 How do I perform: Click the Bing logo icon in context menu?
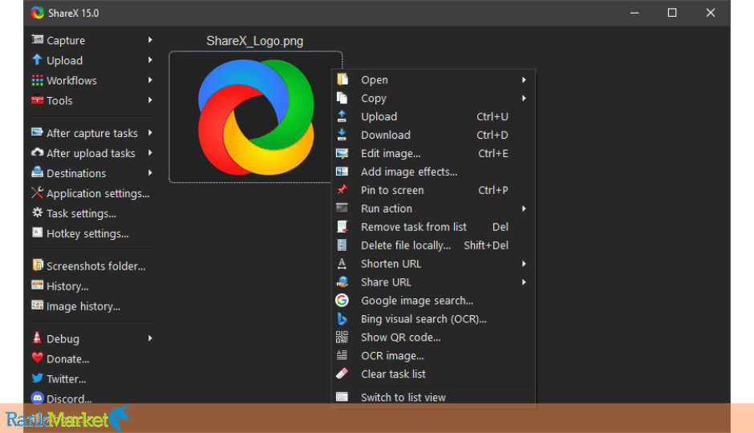pos(342,318)
